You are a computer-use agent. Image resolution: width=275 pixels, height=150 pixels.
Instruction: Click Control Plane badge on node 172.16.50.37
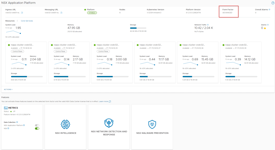pos(60,51)
